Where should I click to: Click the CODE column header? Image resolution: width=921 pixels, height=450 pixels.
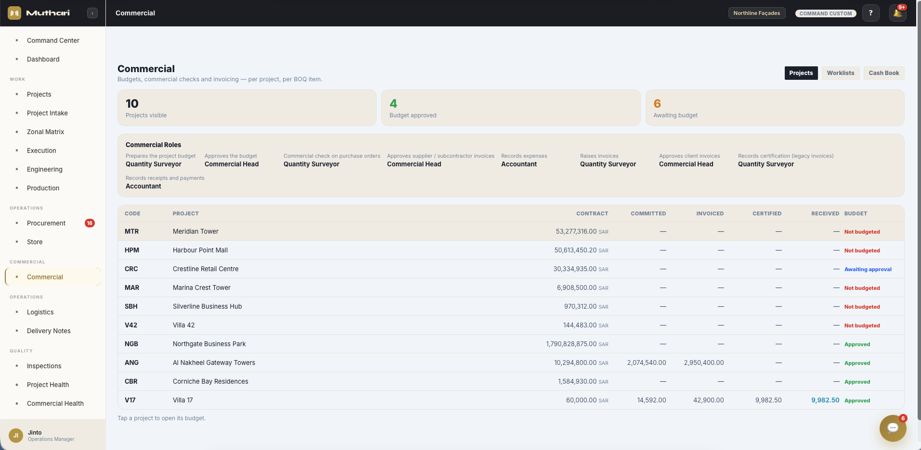tap(132, 213)
